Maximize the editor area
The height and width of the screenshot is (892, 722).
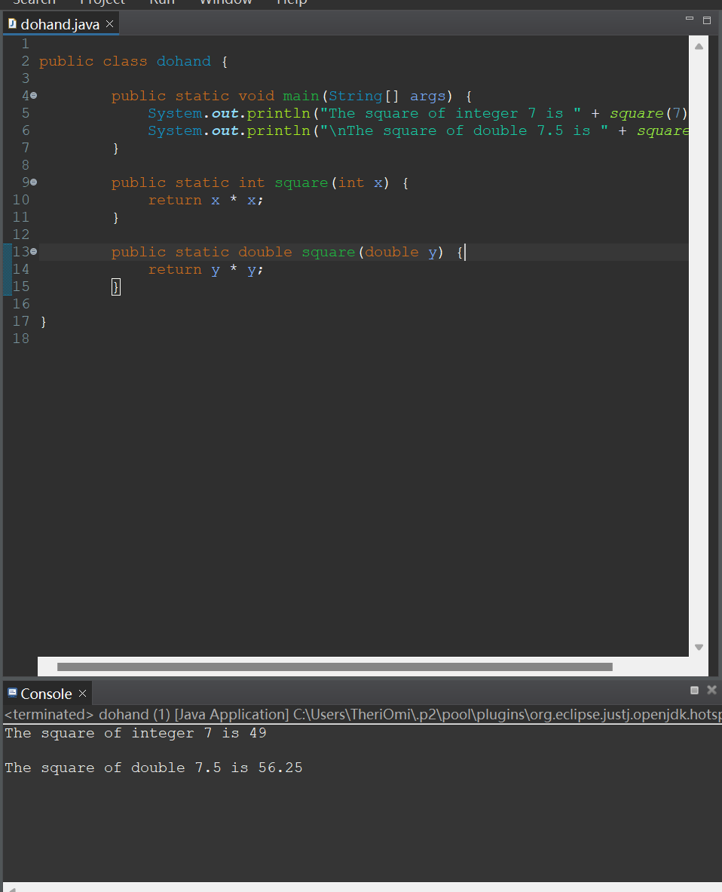pyautogui.click(x=707, y=20)
